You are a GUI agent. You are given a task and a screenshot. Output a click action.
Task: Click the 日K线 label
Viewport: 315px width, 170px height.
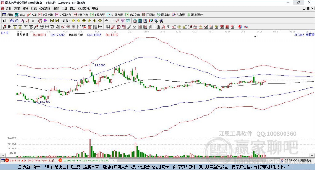5,33
